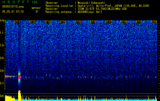Click time marker 0720

(x=154, y=22)
